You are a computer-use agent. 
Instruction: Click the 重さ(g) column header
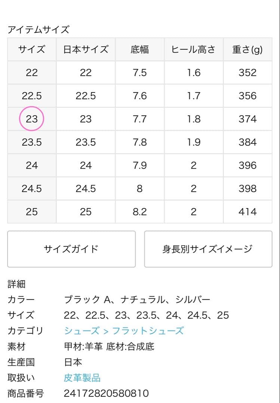247,49
